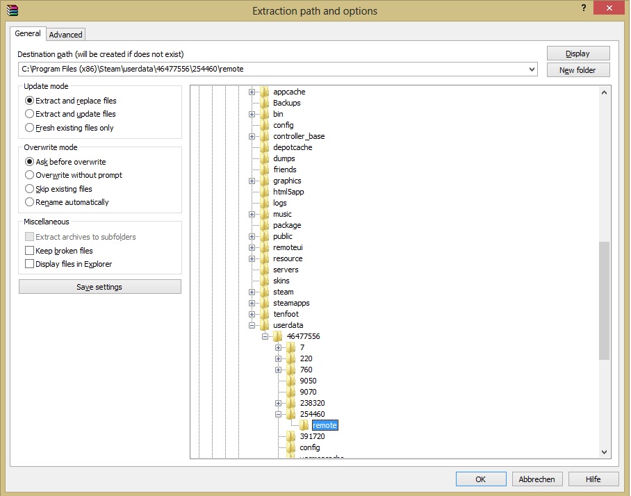This screenshot has height=496, width=631.
Task: Select the logs folder icon
Action: click(264, 203)
